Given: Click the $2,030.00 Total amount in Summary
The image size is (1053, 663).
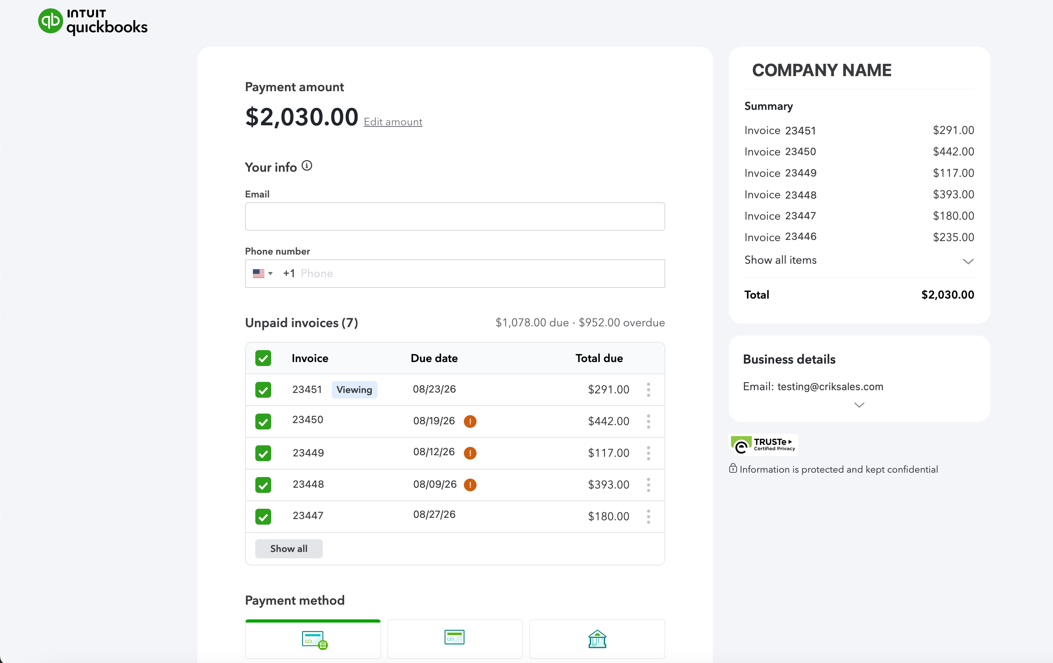Looking at the screenshot, I should 947,295.
